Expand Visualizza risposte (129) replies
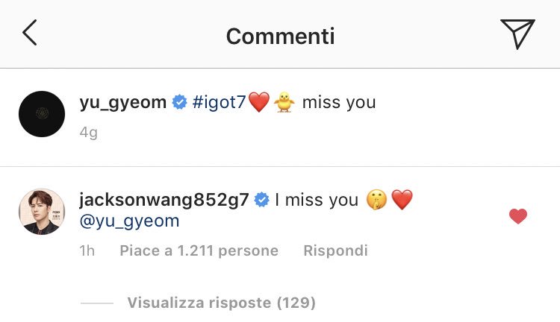The height and width of the screenshot is (322, 560). tap(222, 303)
